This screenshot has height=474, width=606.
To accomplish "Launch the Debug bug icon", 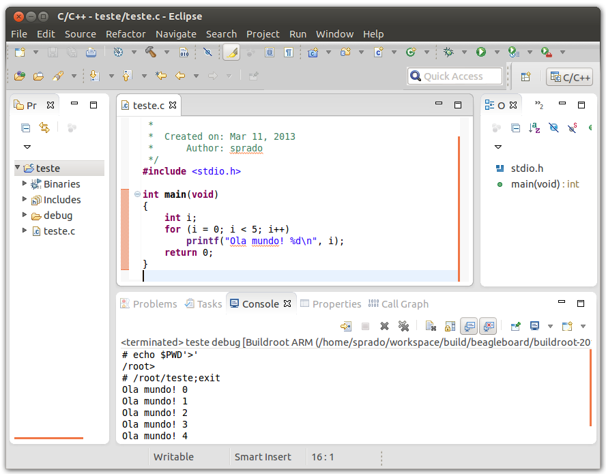I will pyautogui.click(x=448, y=52).
